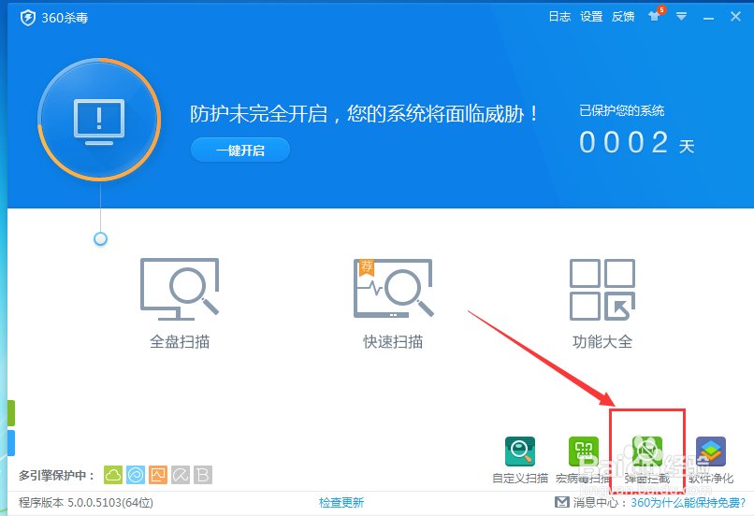Open link 360为什么能保持免费?

point(689,503)
